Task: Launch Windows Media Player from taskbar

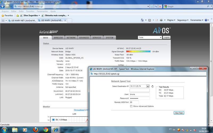Action: 25,130
